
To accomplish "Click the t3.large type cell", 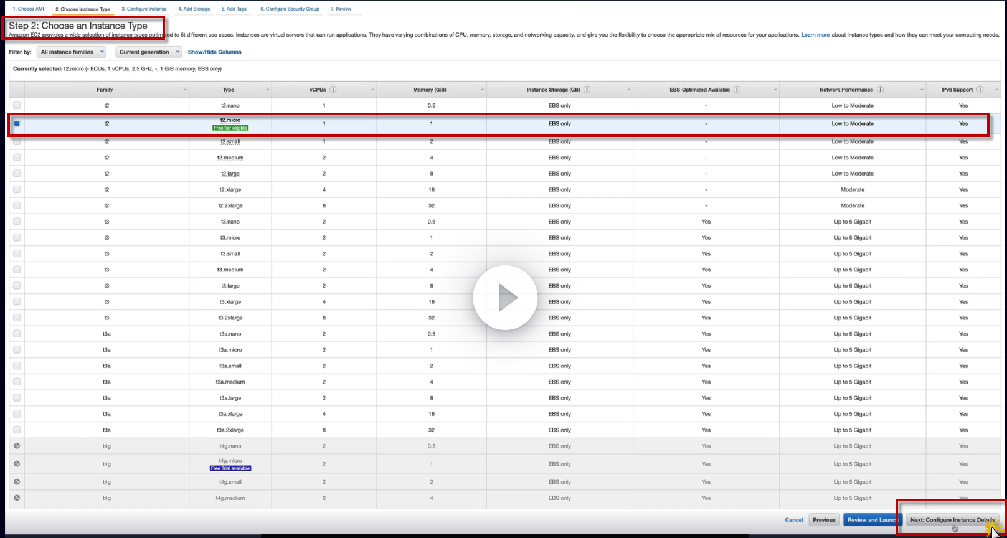I will (x=230, y=286).
